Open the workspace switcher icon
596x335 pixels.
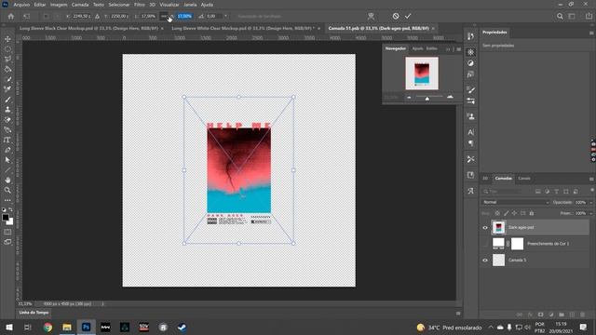(x=572, y=16)
